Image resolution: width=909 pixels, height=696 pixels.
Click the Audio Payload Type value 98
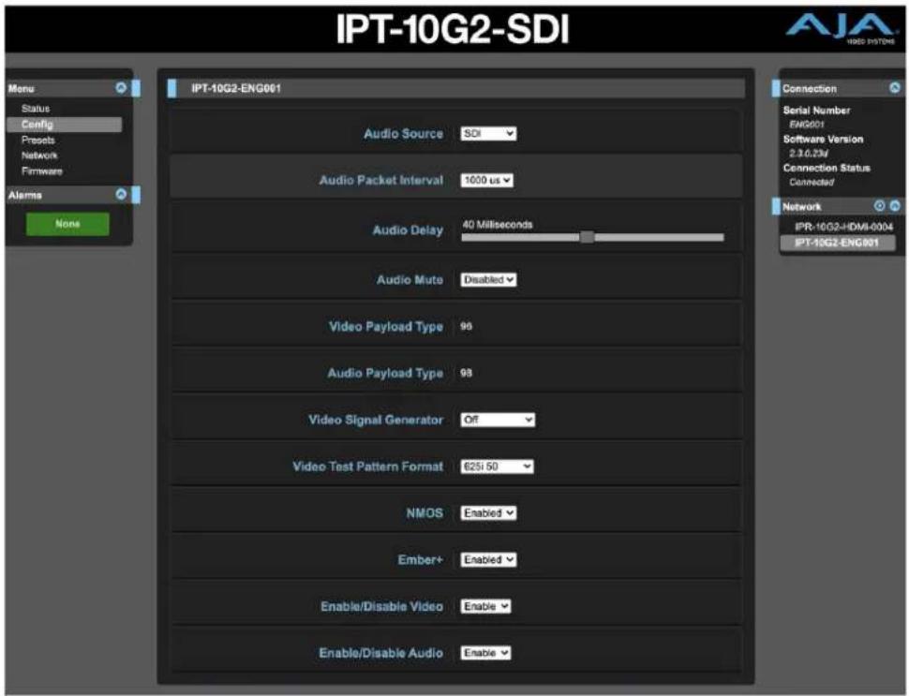coord(466,373)
